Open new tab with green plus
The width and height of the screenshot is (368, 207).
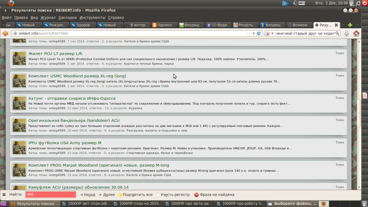350,25
